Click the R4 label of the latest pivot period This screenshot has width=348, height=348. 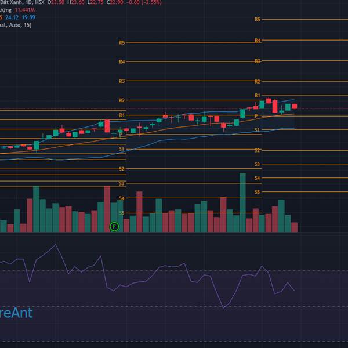pos(257,41)
